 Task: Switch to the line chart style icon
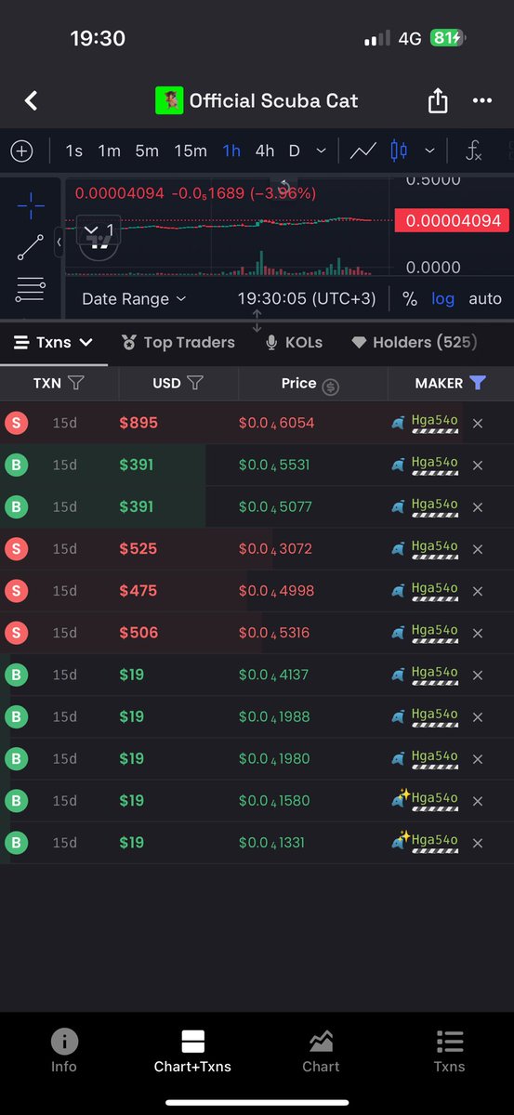[x=363, y=151]
